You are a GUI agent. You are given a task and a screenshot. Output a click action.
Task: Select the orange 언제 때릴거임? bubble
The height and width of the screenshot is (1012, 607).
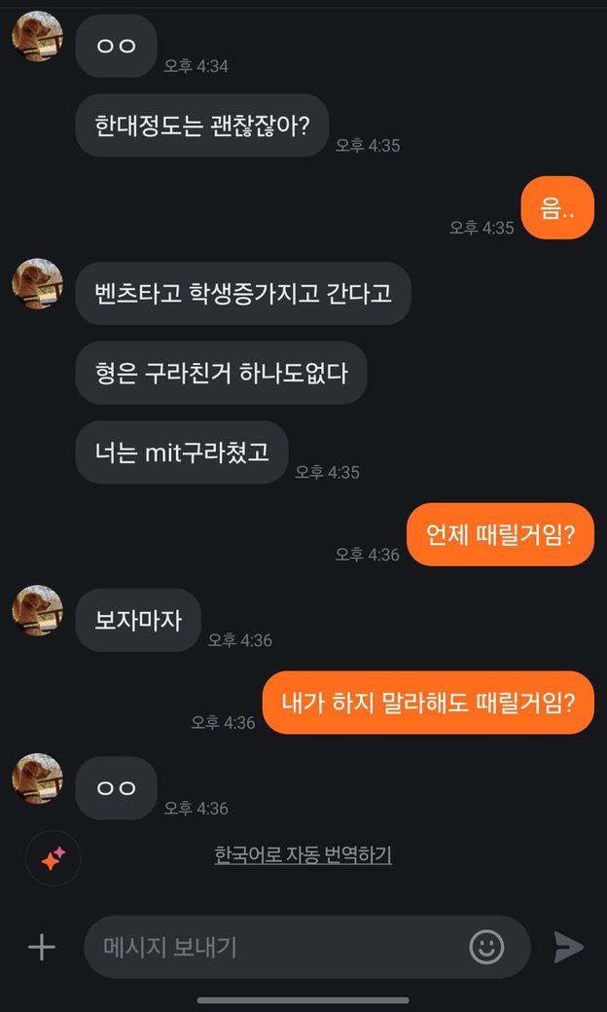(x=500, y=534)
